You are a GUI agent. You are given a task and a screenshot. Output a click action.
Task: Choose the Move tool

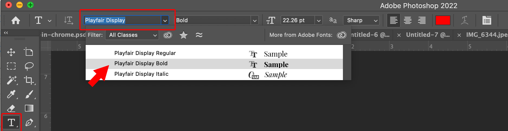pyautogui.click(x=11, y=52)
